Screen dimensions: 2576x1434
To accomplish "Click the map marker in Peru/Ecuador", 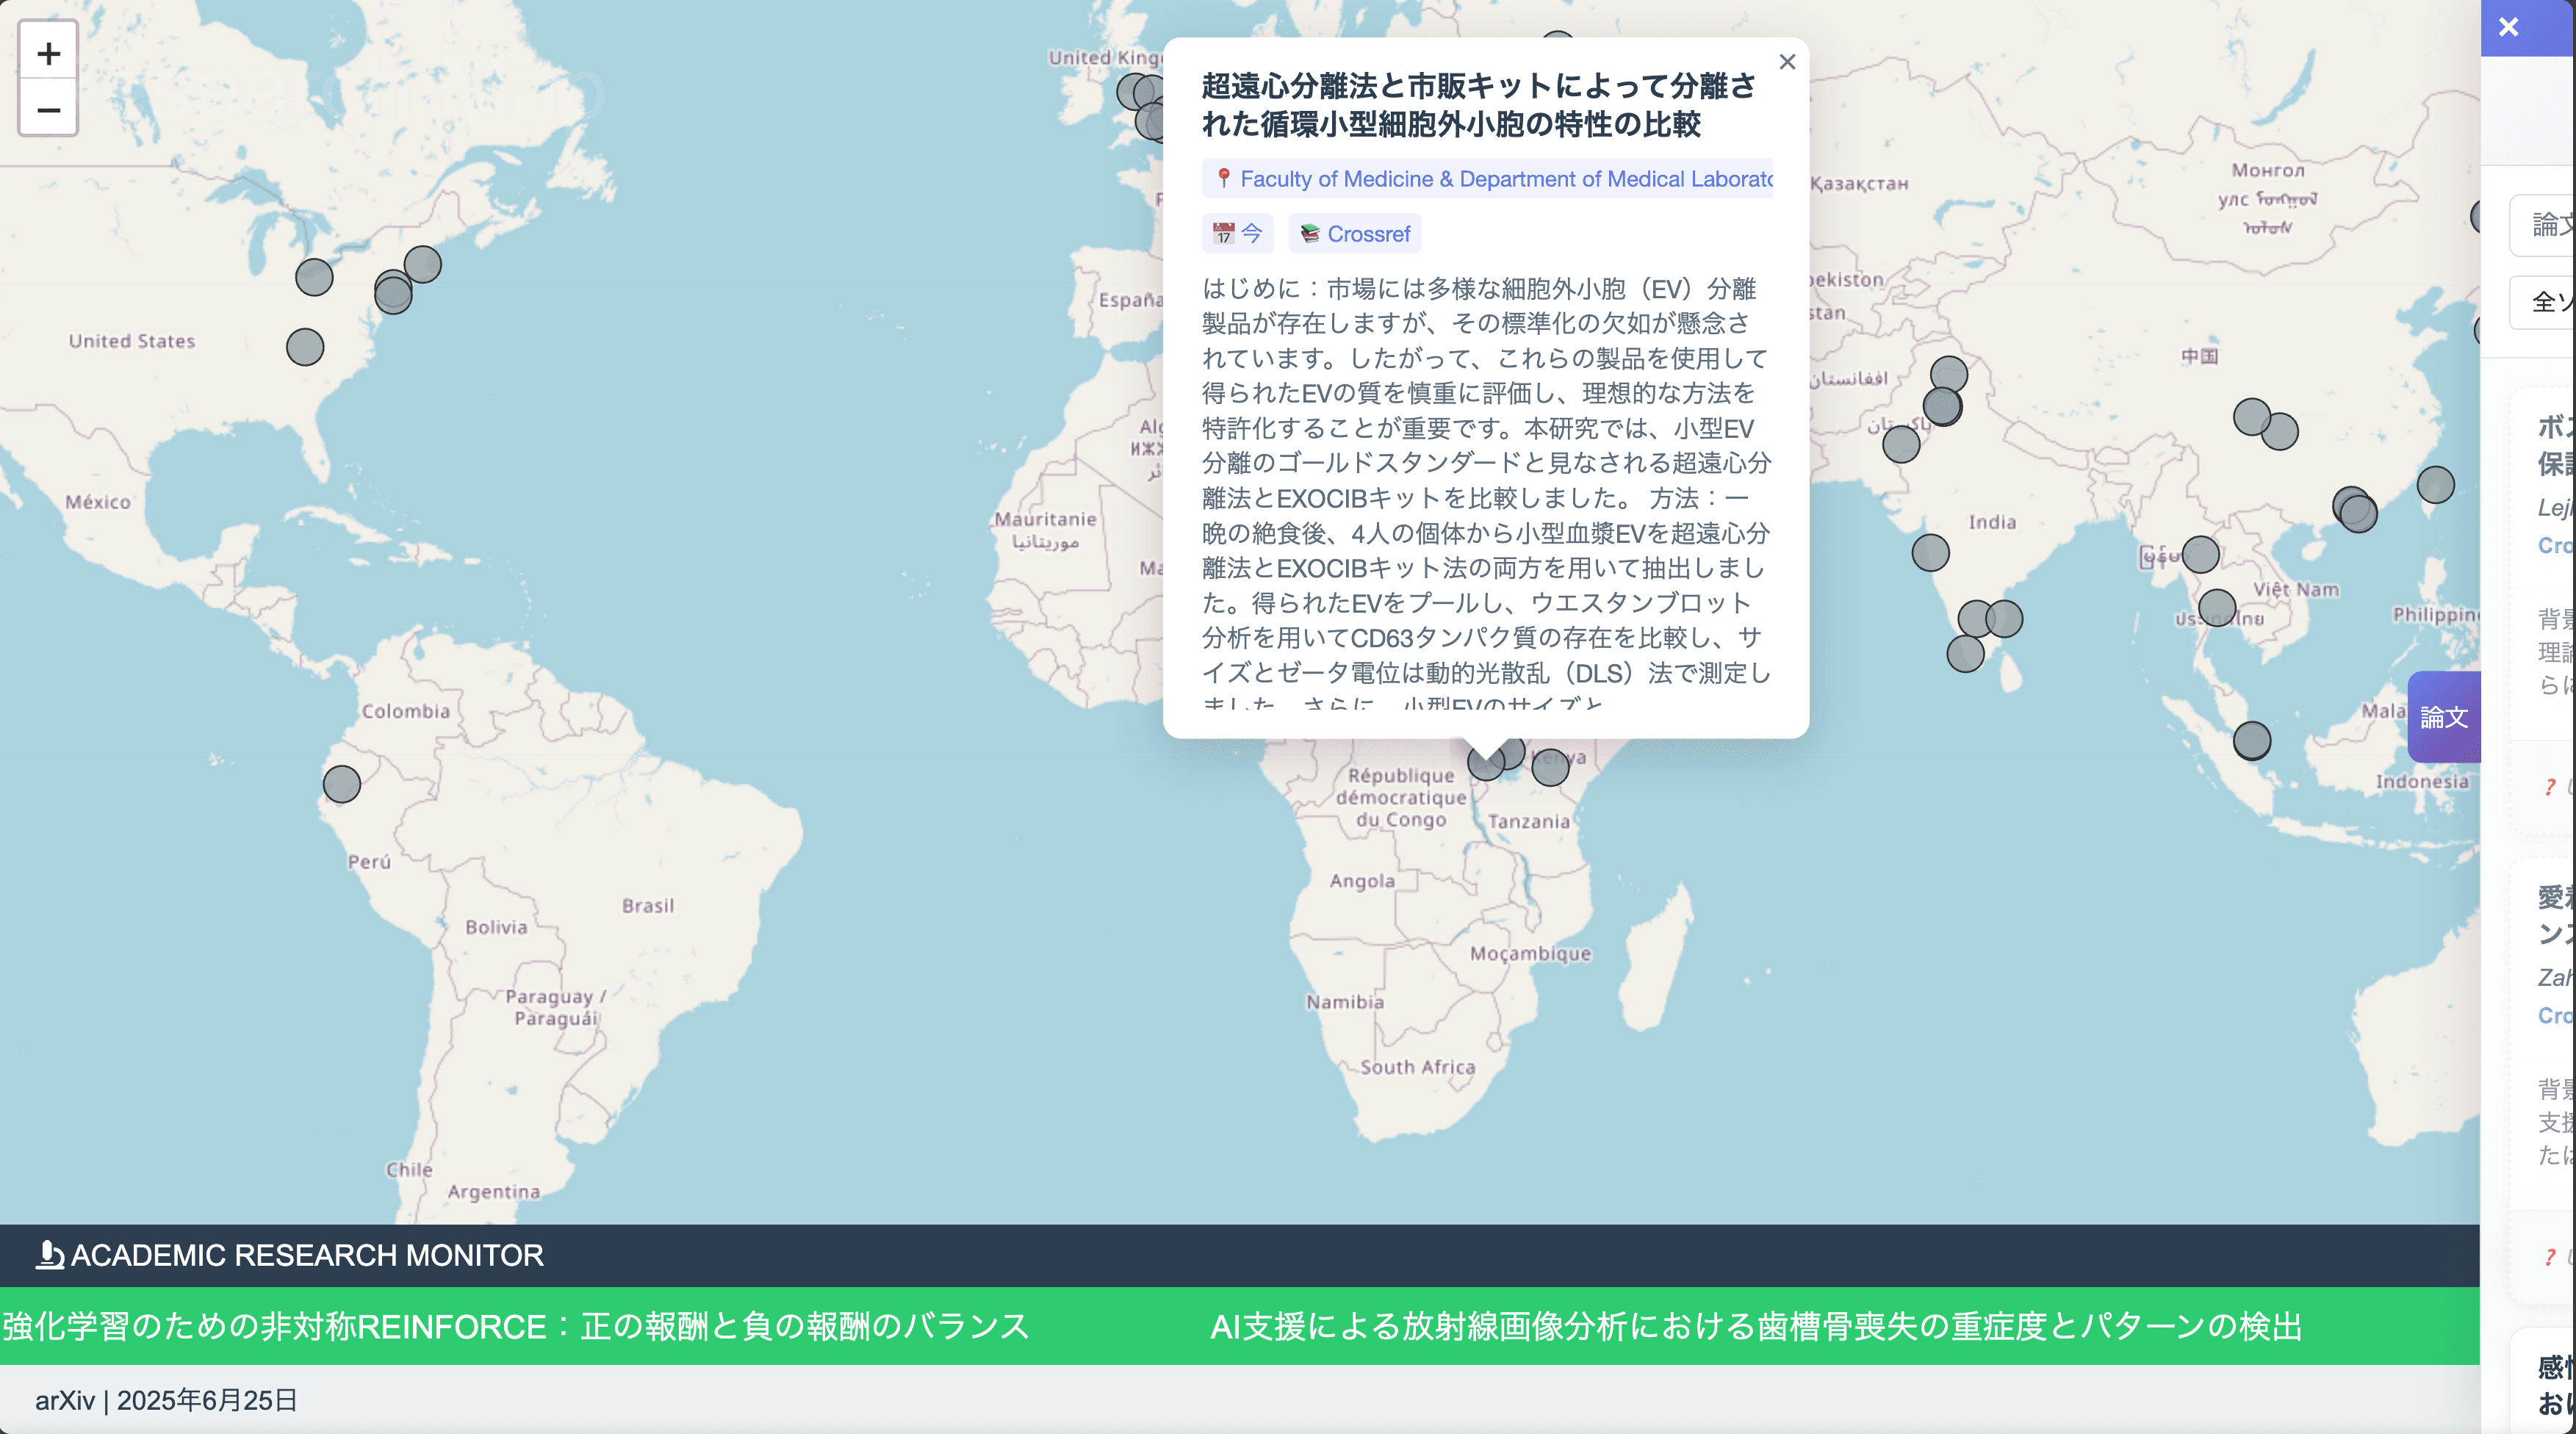I will tap(341, 784).
